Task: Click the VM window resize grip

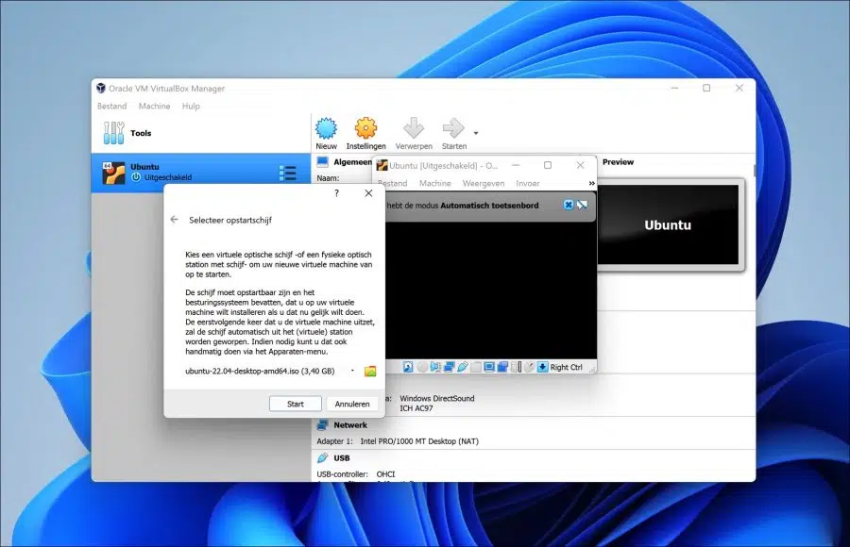Action: (592, 369)
